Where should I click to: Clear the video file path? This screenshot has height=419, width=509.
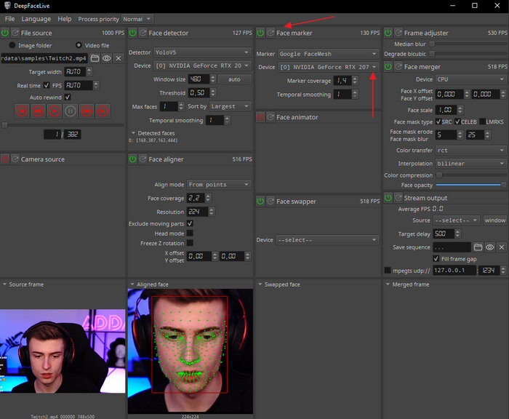(119, 58)
